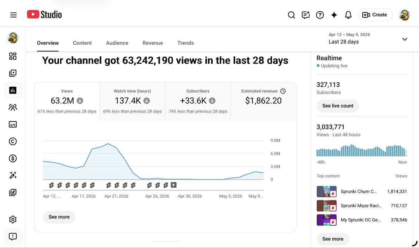Image resolution: width=419 pixels, height=248 pixels.
Task: Click the Create video button
Action: (x=375, y=15)
